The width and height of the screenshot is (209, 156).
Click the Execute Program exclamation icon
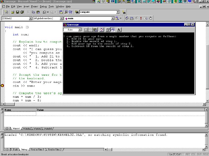[141, 18]
